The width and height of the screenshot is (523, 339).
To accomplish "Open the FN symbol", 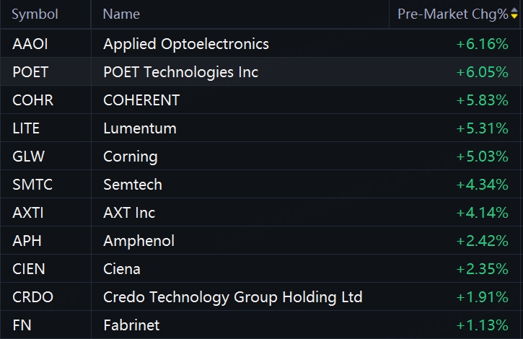I will click(22, 325).
